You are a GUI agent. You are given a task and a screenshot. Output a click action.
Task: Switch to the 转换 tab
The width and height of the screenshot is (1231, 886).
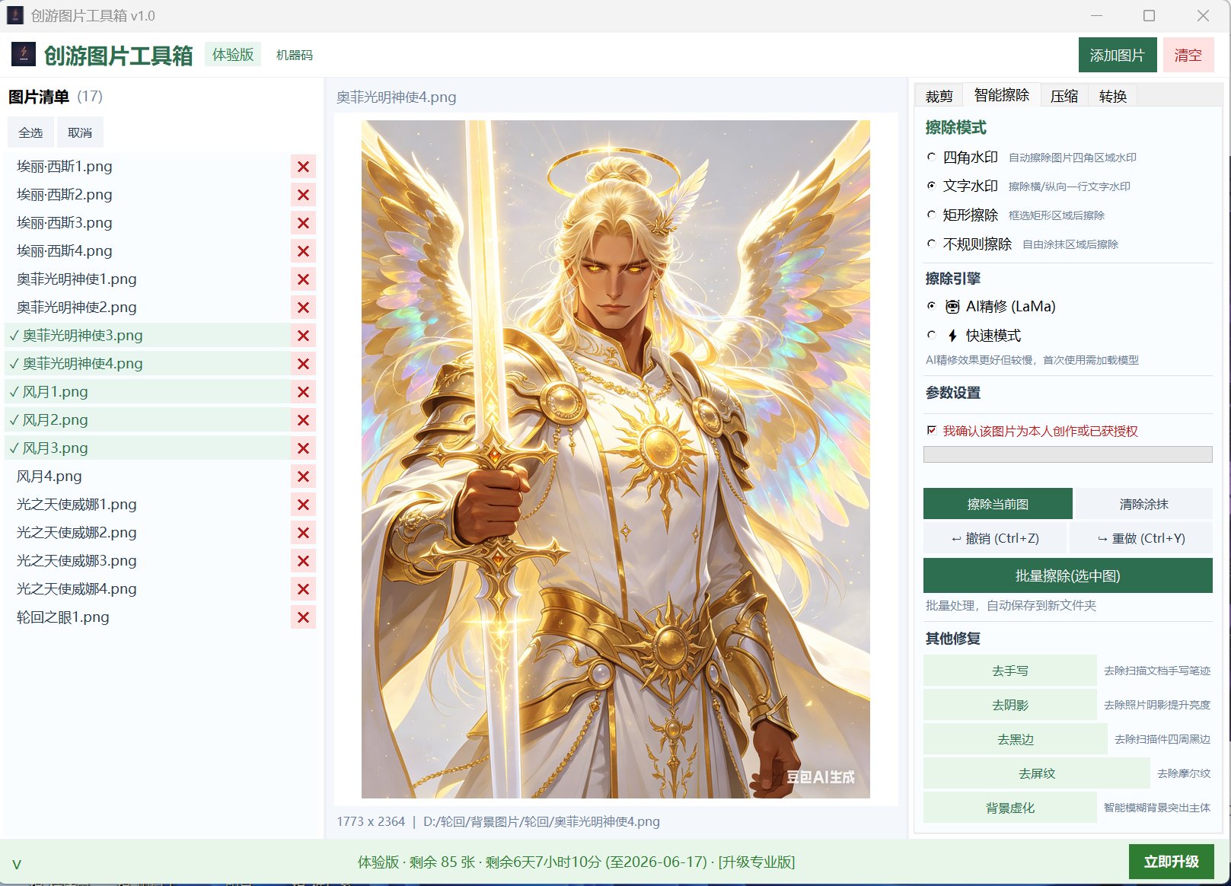(1112, 96)
